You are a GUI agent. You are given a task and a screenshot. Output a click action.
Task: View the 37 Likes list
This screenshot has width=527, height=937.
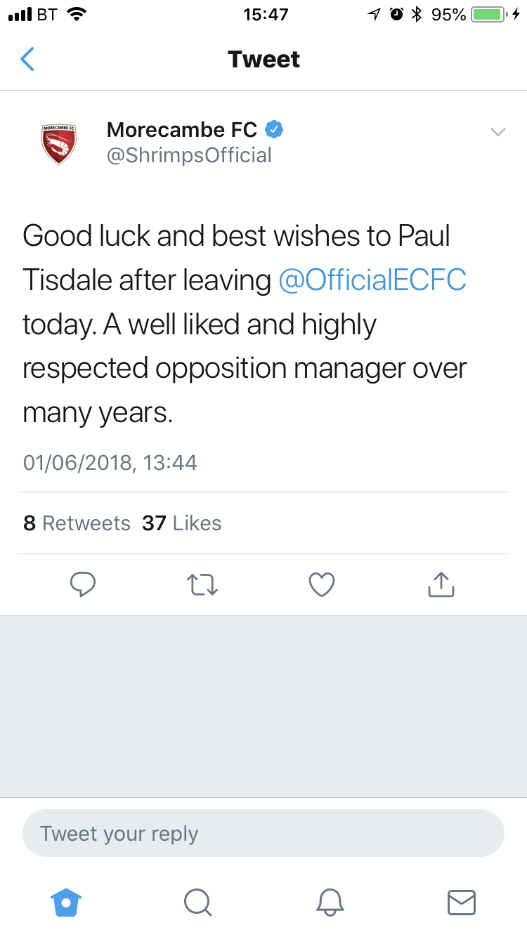(x=182, y=523)
